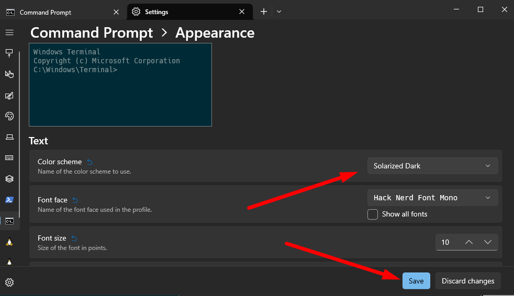Open the new tab profile dropdown chevron

click(279, 12)
